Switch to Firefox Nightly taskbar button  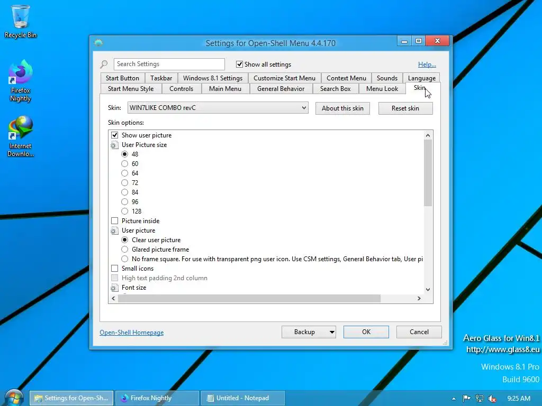[x=157, y=398]
